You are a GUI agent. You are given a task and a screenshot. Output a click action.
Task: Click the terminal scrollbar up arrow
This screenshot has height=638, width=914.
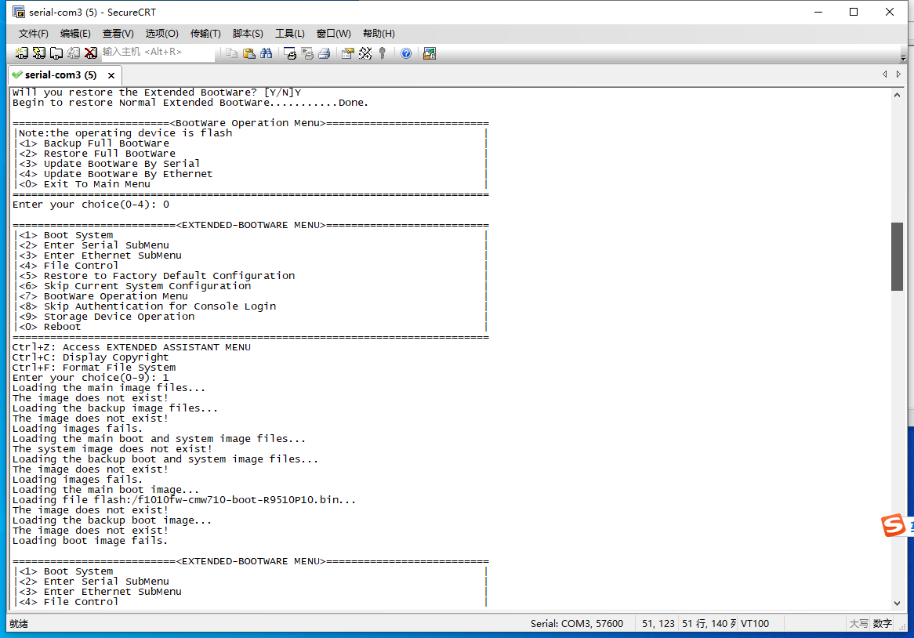pos(897,94)
